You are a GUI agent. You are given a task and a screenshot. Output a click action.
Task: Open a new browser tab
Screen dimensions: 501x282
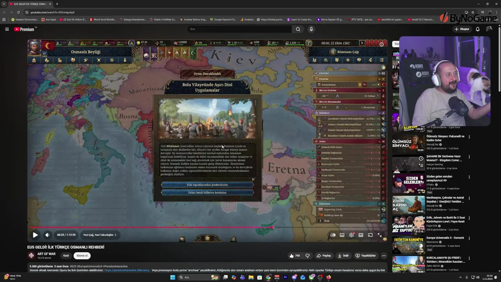point(57,4)
